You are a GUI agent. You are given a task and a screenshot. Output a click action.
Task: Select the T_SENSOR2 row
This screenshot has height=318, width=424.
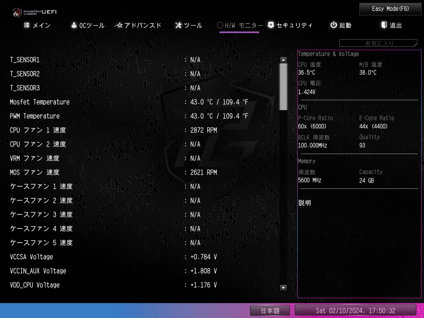(x=143, y=74)
